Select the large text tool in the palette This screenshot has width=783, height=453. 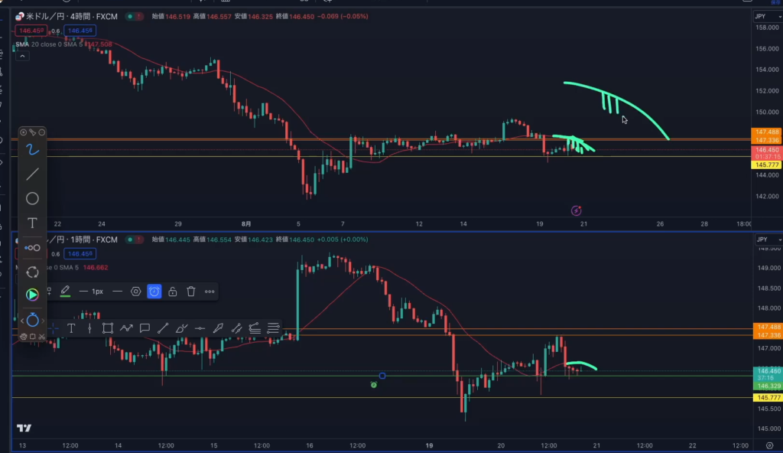click(x=32, y=223)
